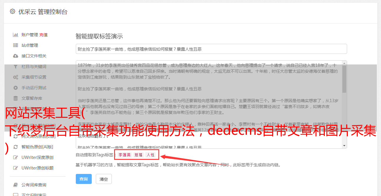Open the UWriter深度原创 edit icon
This screenshot has height=196, width=381.
pyautogui.click(x=16, y=157)
